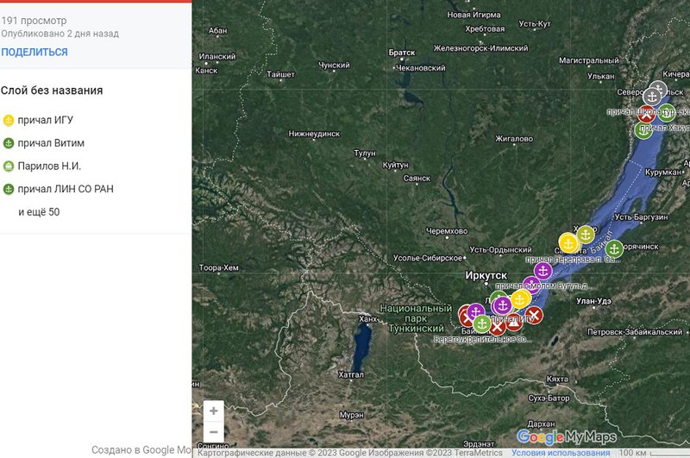
Task: Click the Усть-Баргузин label
Action: tap(641, 216)
